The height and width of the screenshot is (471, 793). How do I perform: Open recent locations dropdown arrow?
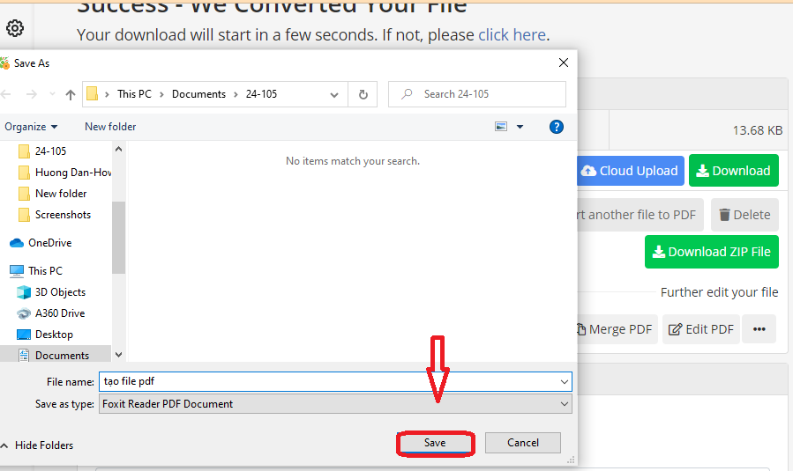tap(52, 94)
